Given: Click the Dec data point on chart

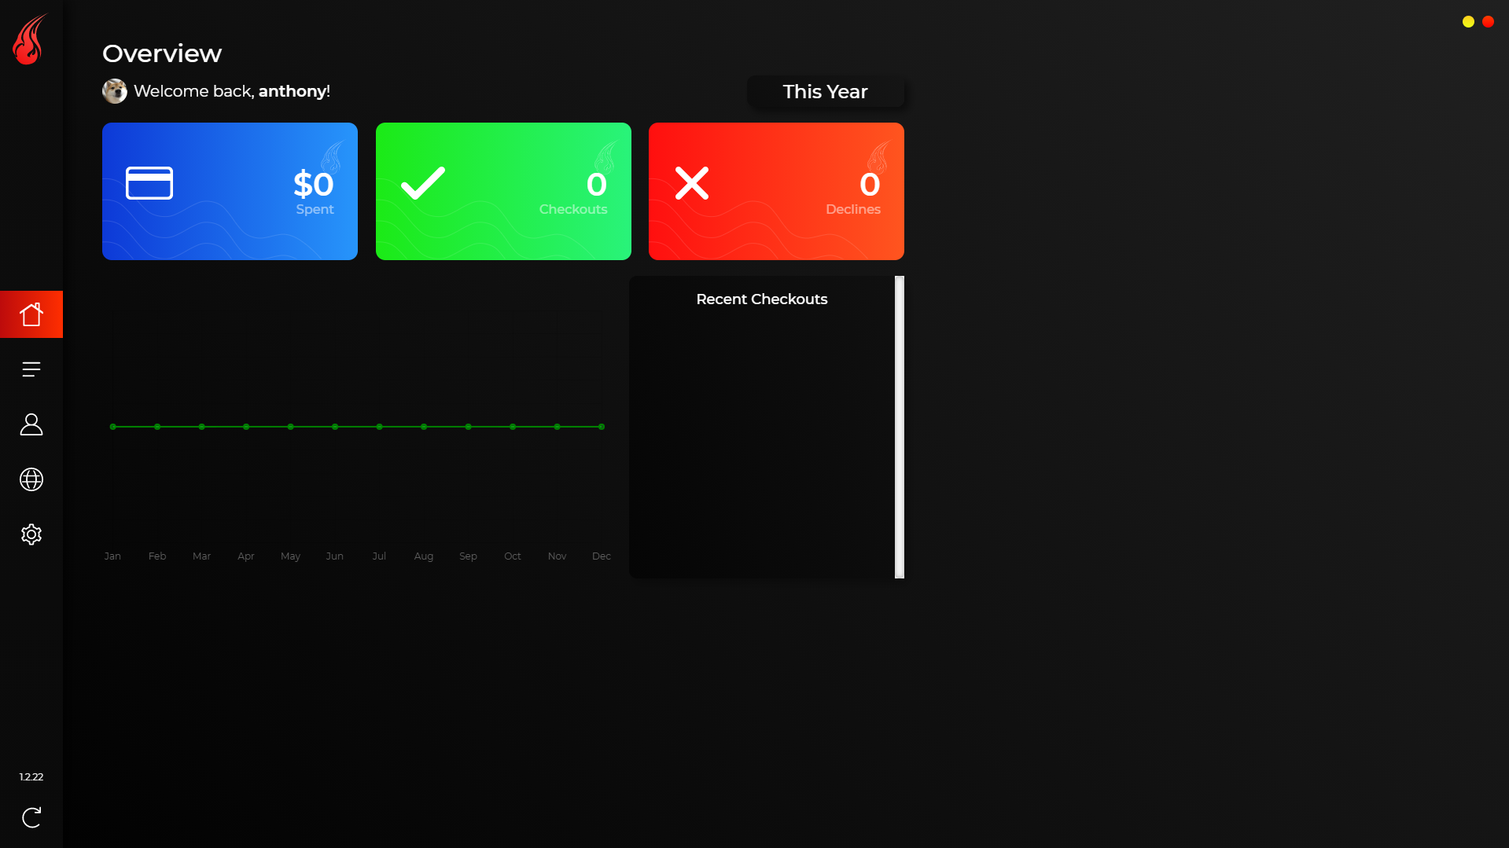Looking at the screenshot, I should (602, 427).
